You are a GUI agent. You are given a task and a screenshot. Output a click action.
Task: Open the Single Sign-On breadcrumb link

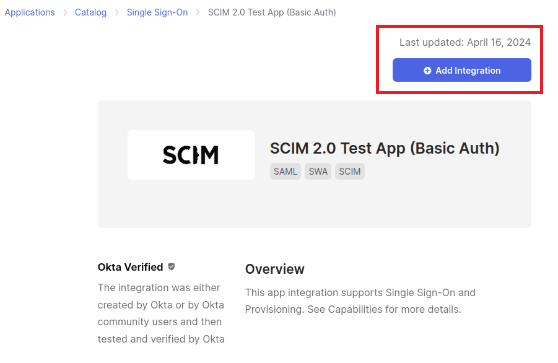(x=157, y=12)
